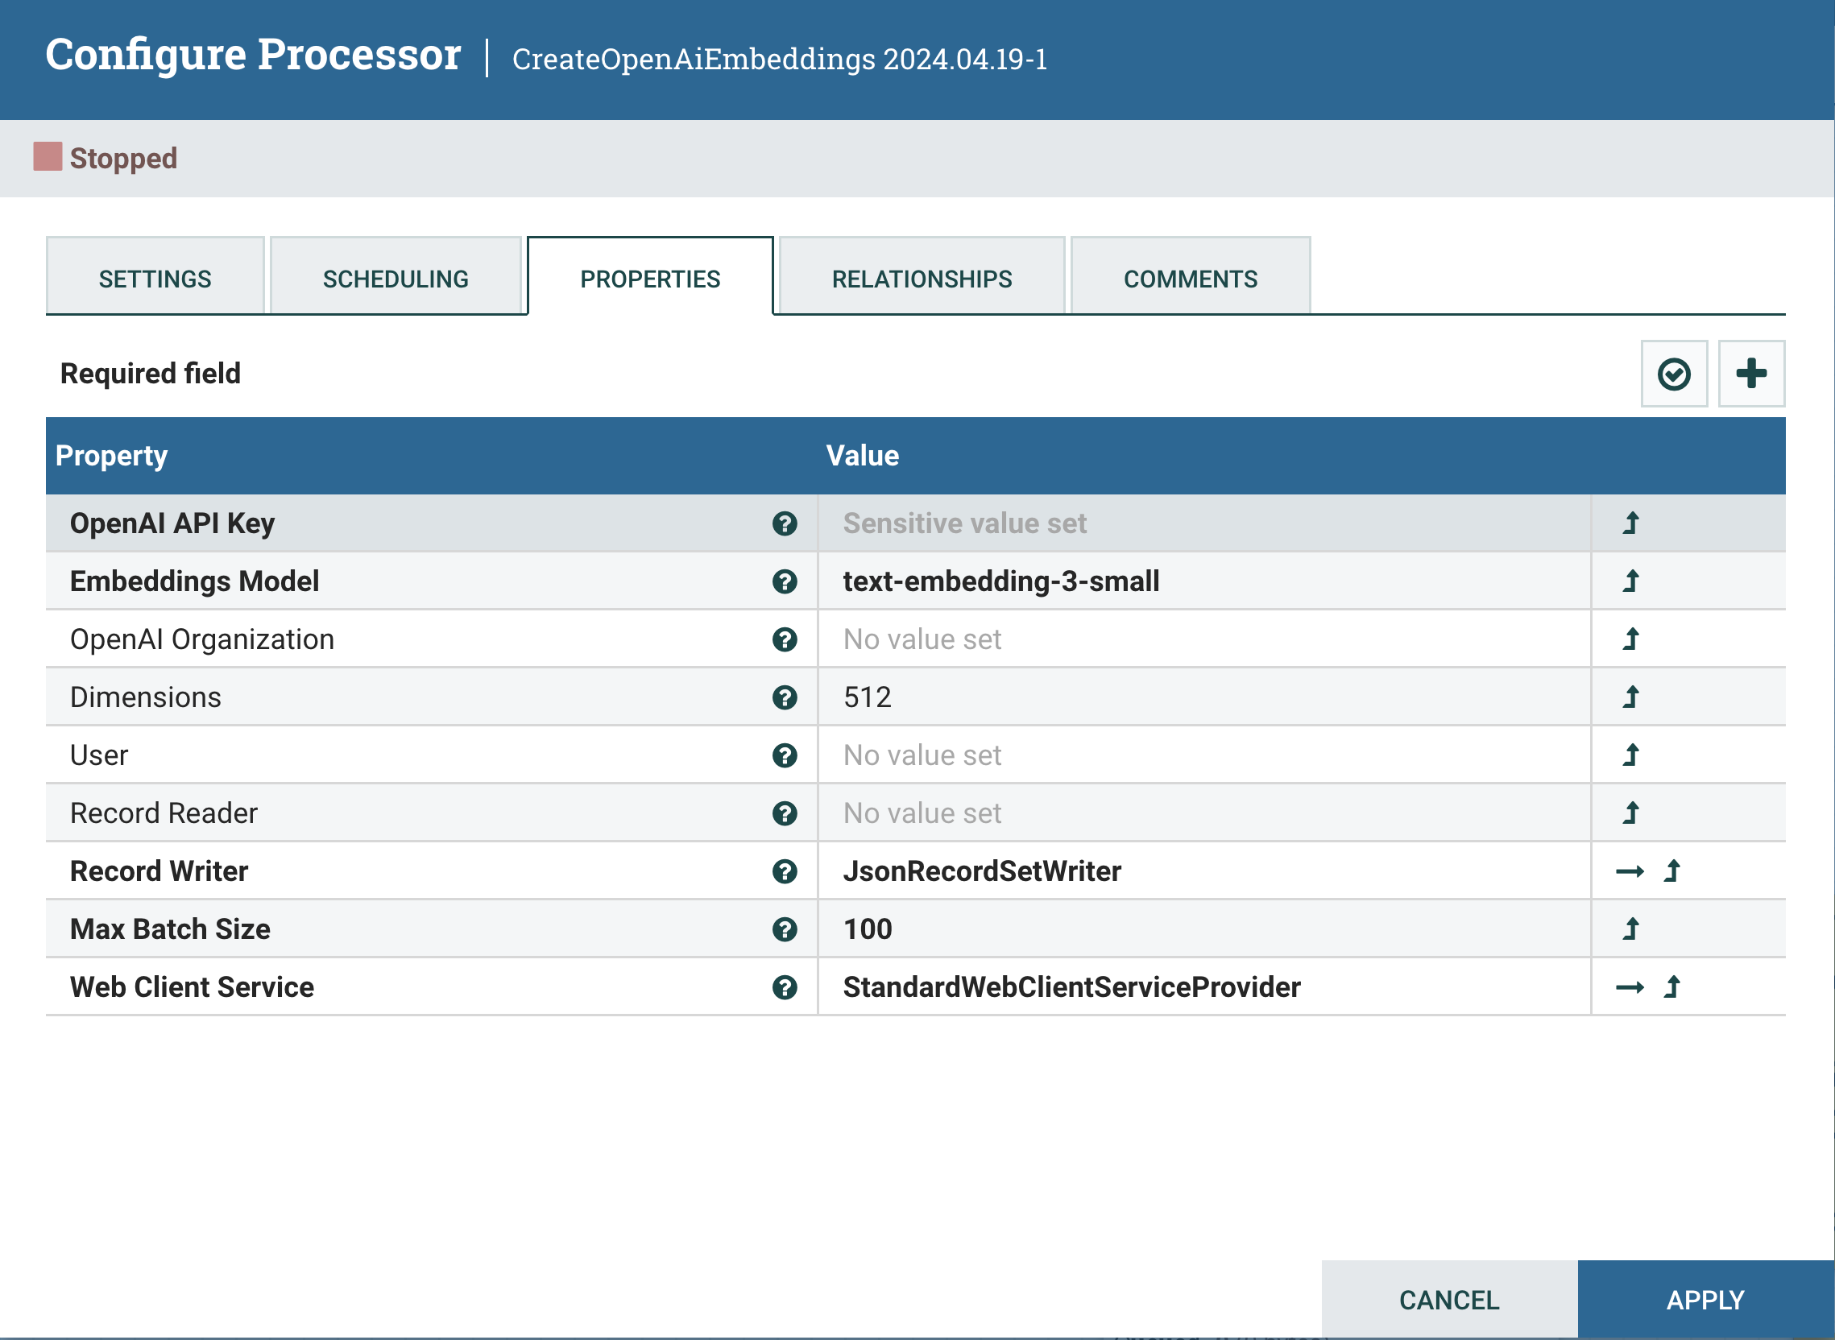Image resolution: width=1835 pixels, height=1340 pixels.
Task: Select the User property name
Action: [99, 756]
